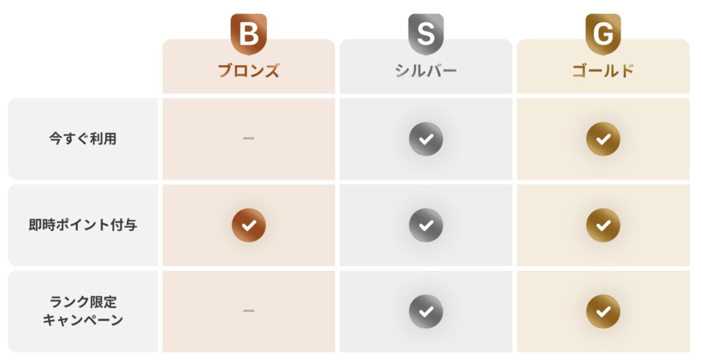Click the Gold checkmark for 今すぐ利用
This screenshot has width=701, height=362.
[603, 139]
